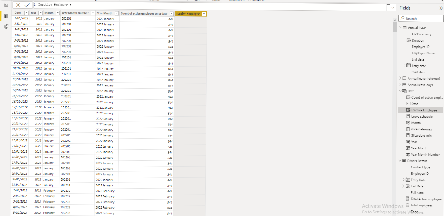Select the Coderecovery field
The image size is (444, 216).
click(x=422, y=34)
